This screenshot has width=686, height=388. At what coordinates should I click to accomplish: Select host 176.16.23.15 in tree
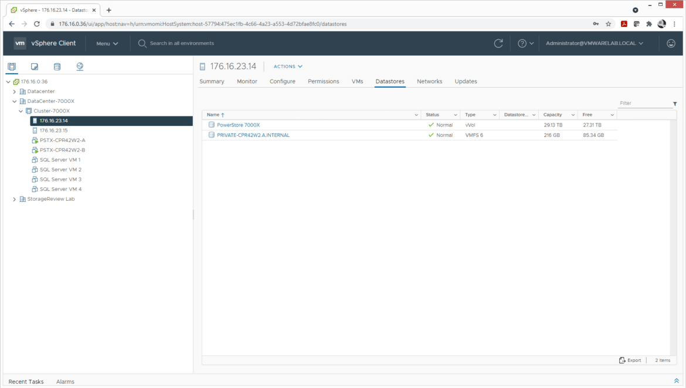[53, 131]
